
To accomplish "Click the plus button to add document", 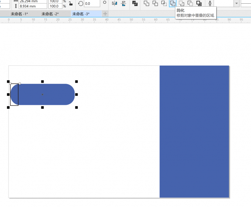I will coord(105,14).
